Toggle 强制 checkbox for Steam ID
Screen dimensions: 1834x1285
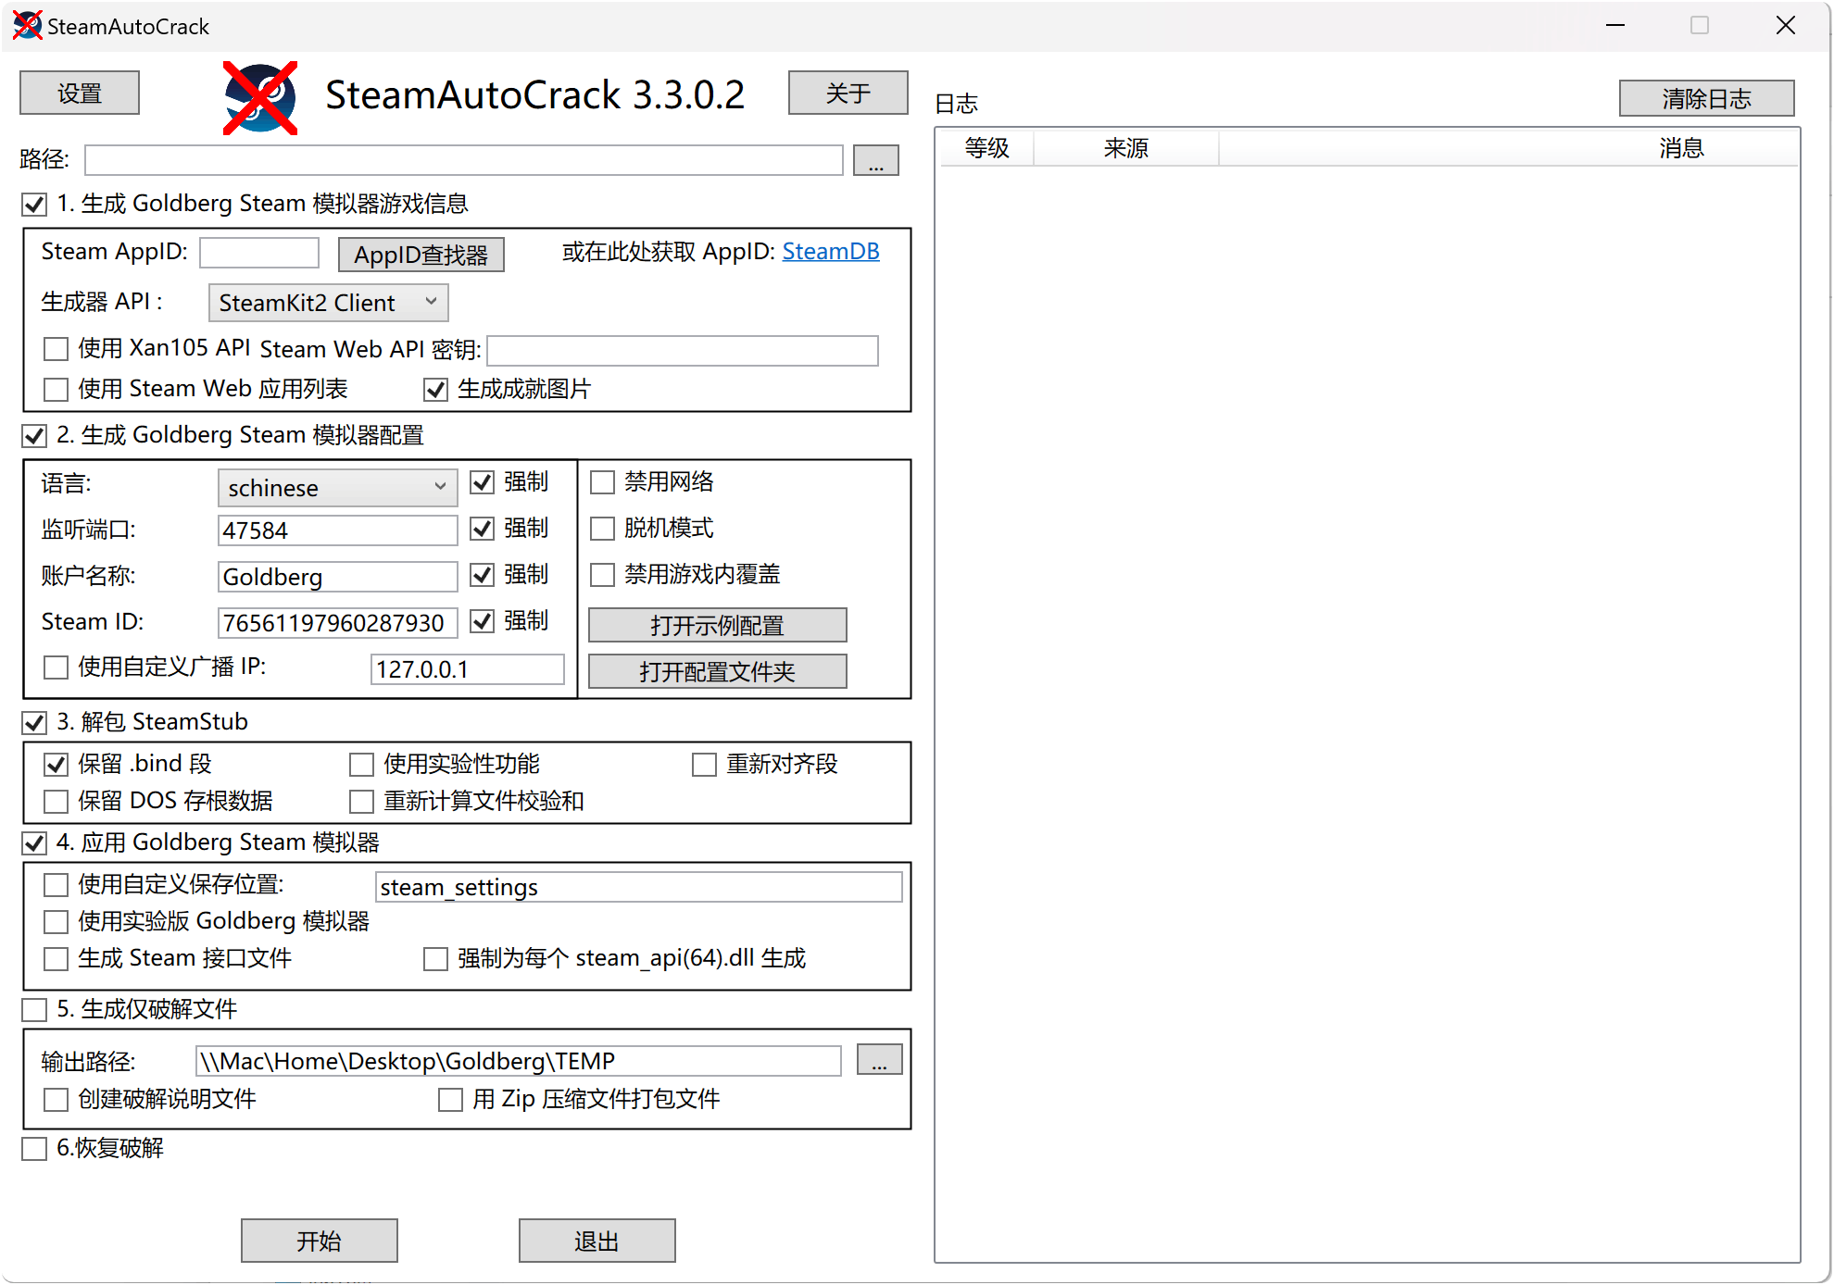(482, 621)
